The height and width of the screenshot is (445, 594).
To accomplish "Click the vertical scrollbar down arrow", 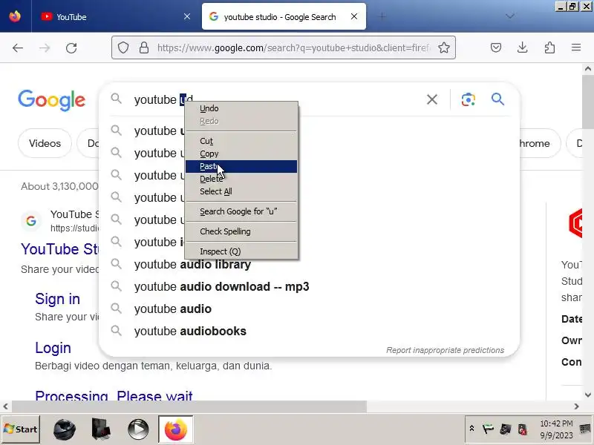I will 588,395.
